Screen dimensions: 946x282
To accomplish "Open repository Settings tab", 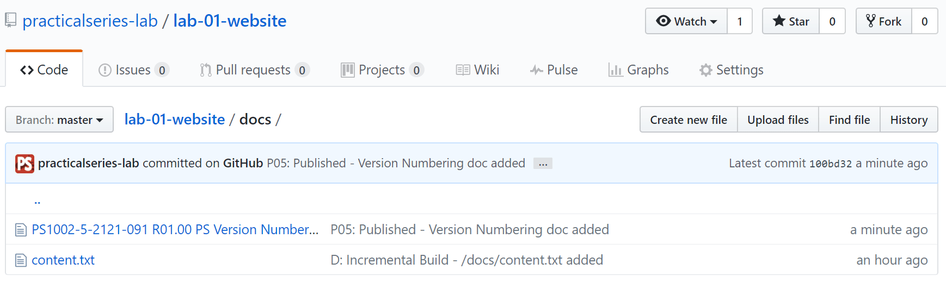I will [x=732, y=70].
